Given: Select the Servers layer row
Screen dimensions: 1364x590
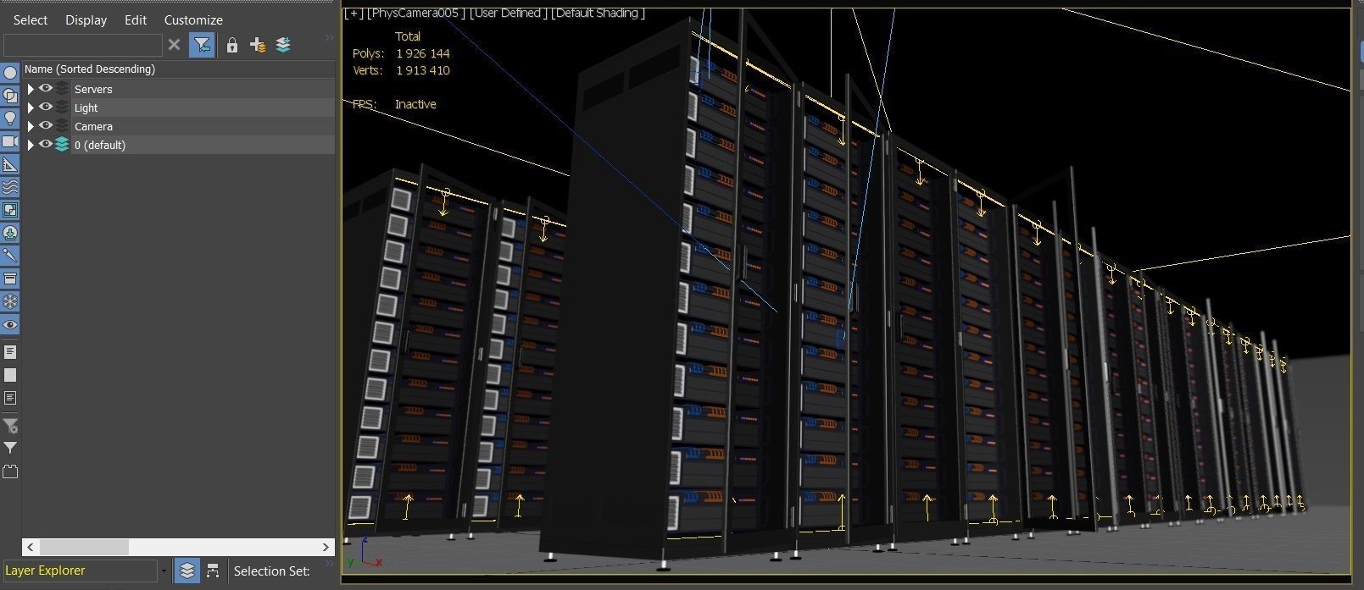Looking at the screenshot, I should click(179, 89).
